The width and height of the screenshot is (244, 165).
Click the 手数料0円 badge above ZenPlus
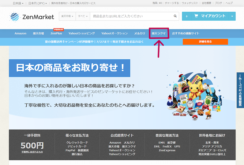(59, 30)
